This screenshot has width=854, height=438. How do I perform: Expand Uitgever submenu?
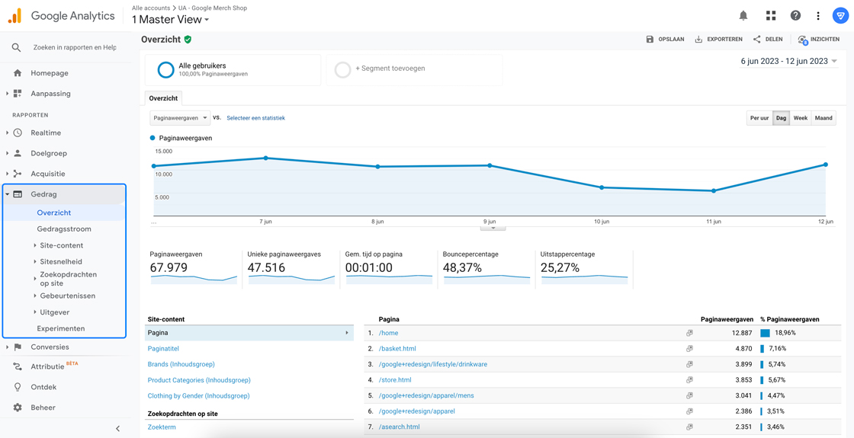[35, 312]
